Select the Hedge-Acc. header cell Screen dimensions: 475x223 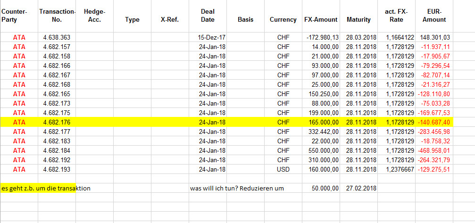94,16
